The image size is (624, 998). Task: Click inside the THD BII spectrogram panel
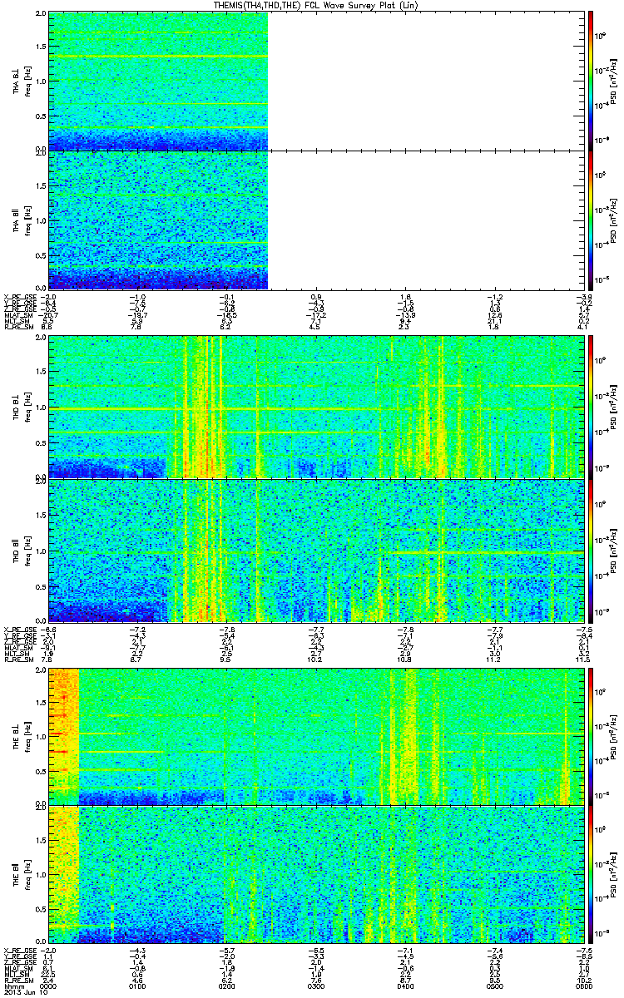point(314,550)
